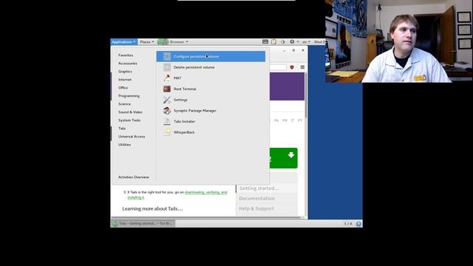Switch page language to FR

tap(285, 120)
